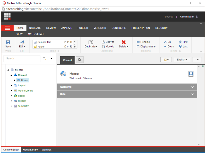This screenshot has height=153, width=206.
Task: Move item First with double-arrow icon
Action: 180,42
